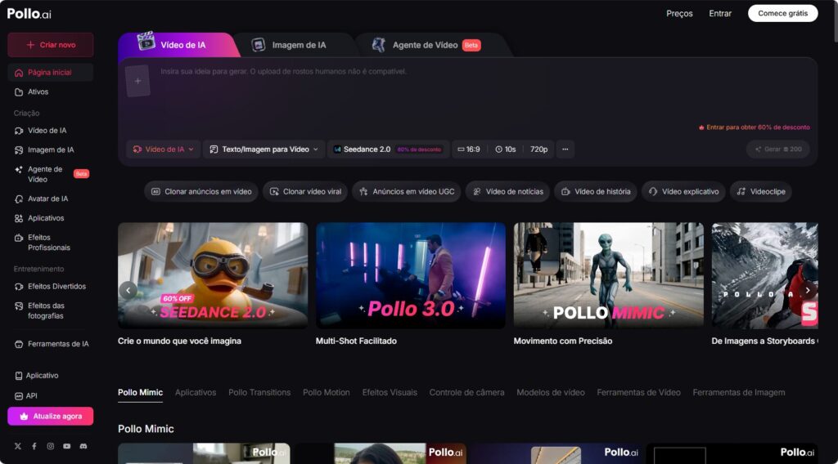838x464 pixels.
Task: Click the plus upload image box
Action: click(x=137, y=81)
